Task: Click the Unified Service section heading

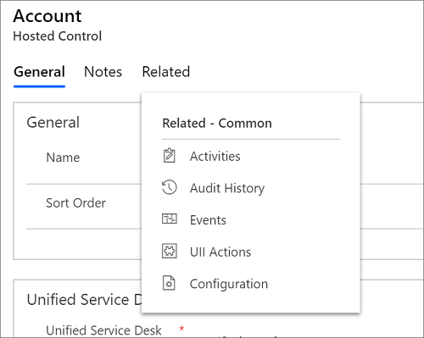Action: coord(84,299)
